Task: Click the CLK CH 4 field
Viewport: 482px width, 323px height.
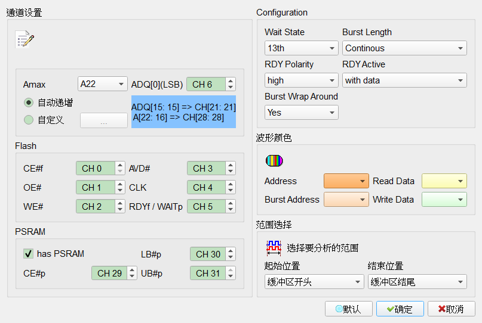Action: 206,187
